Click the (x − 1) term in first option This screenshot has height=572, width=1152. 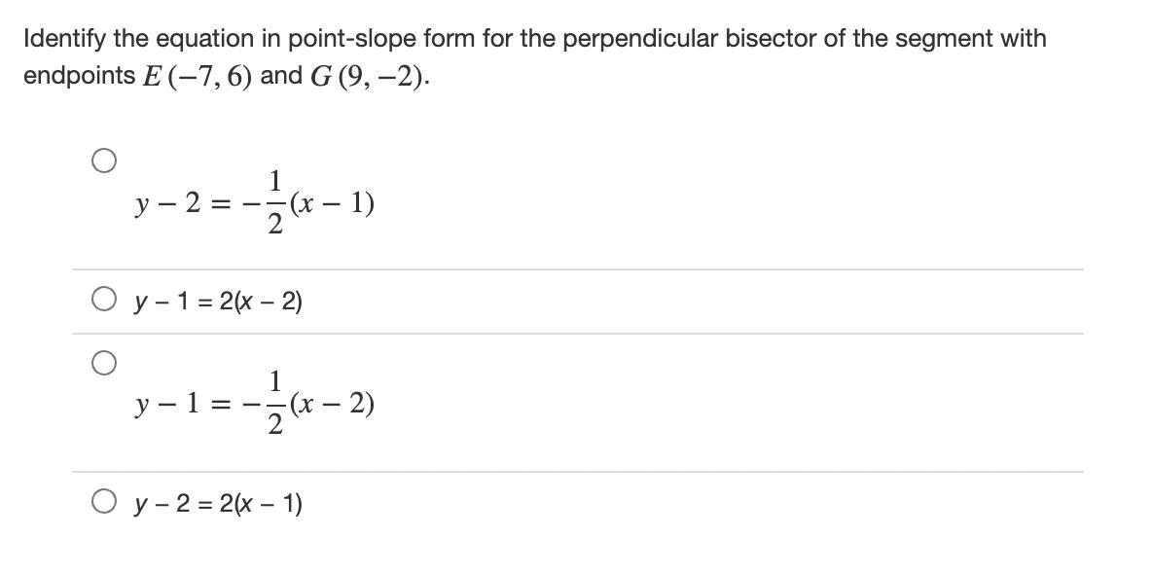(x=332, y=203)
